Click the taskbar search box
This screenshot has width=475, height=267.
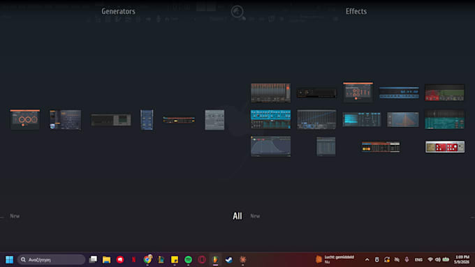coord(51,259)
